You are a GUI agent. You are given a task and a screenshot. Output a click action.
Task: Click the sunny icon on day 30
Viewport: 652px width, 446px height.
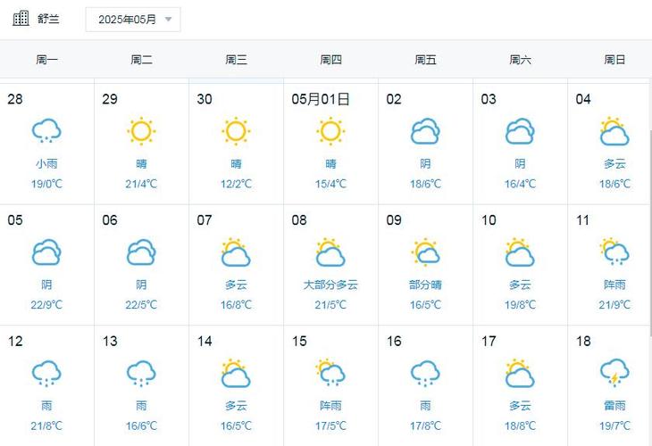(x=236, y=131)
